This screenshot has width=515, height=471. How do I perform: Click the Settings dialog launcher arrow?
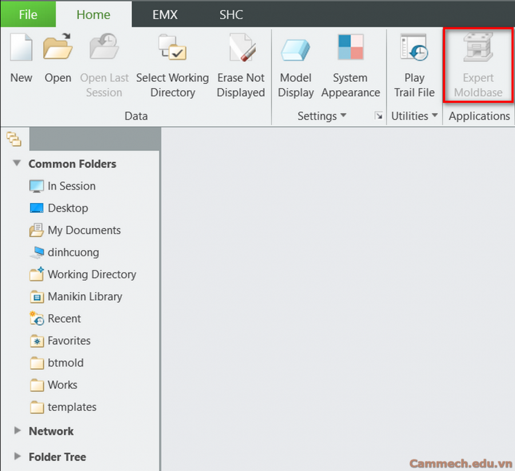point(378,116)
